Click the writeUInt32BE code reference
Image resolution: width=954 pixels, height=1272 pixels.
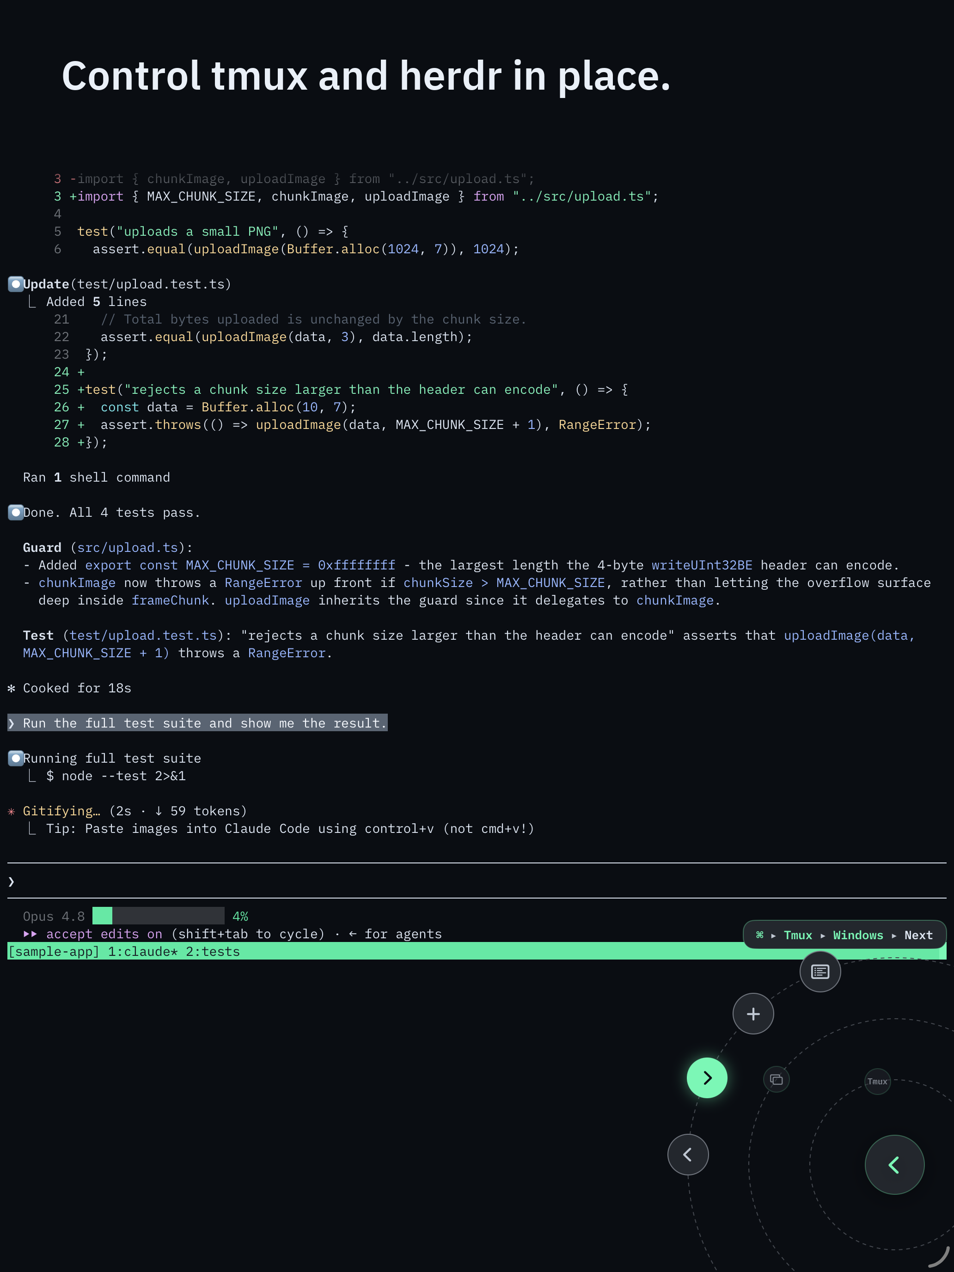(702, 565)
